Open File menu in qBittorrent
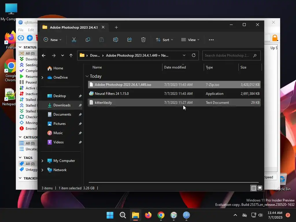 21,30
